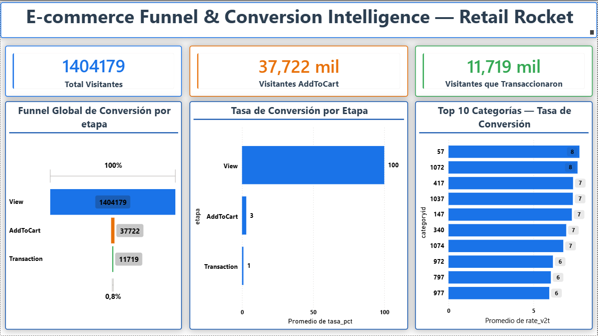Click Transaction bar in Tasa de Conversión chart
598x336 pixels.
pos(243,266)
